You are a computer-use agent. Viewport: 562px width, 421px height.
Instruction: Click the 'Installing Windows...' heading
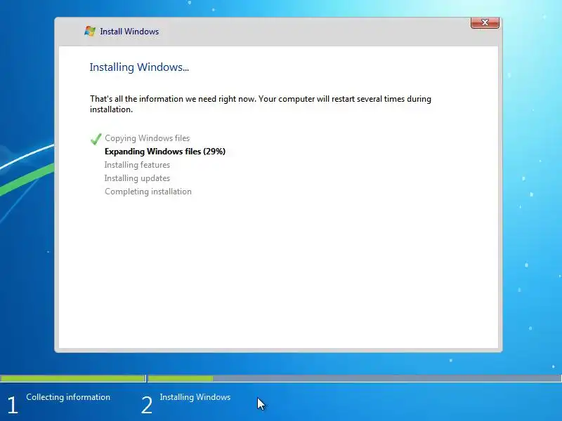click(x=139, y=67)
